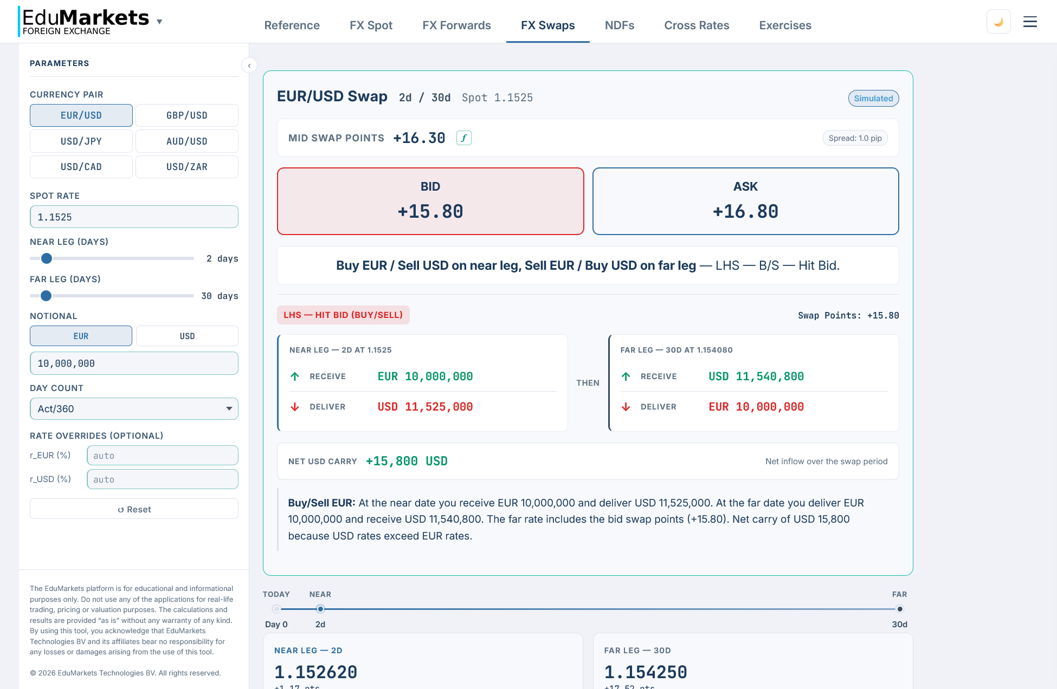Viewport: 1057px width, 689px height.
Task: Switch to the FX Forwards tab
Action: pos(456,25)
